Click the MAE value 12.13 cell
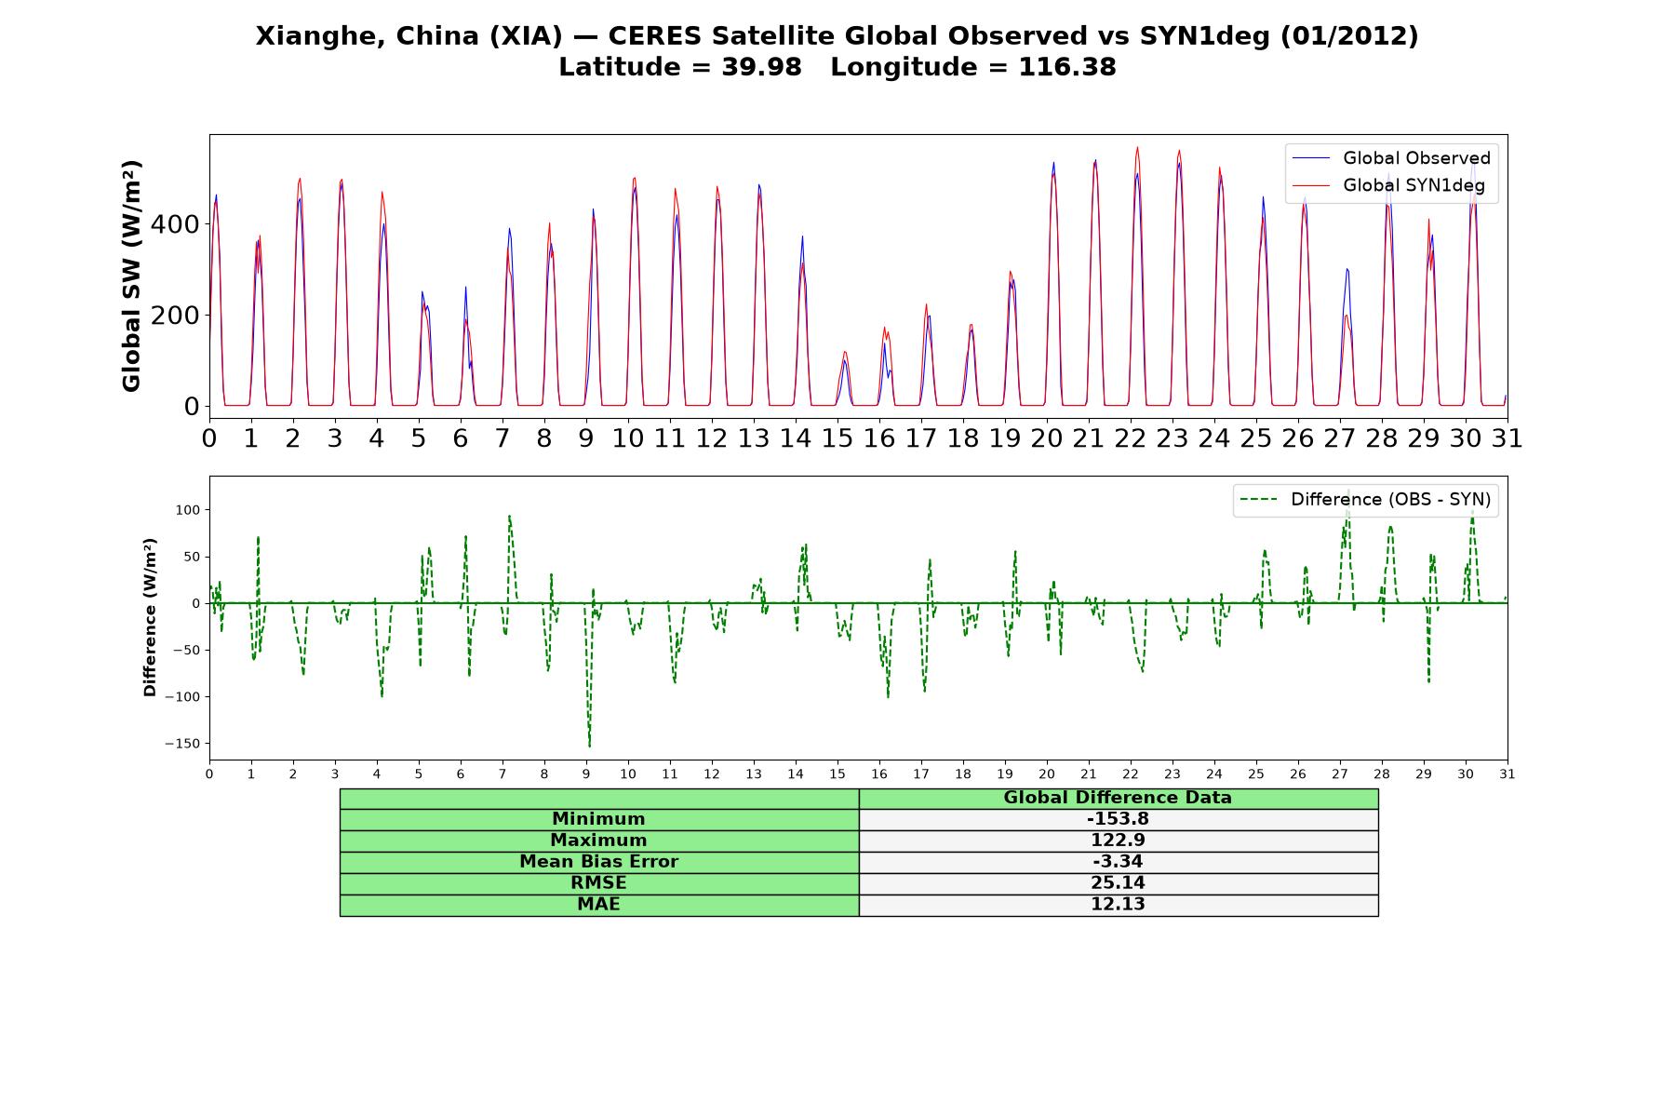 (x=1118, y=905)
